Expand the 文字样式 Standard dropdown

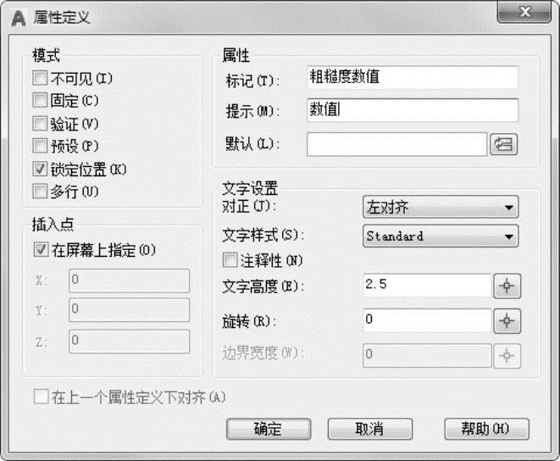coord(441,236)
